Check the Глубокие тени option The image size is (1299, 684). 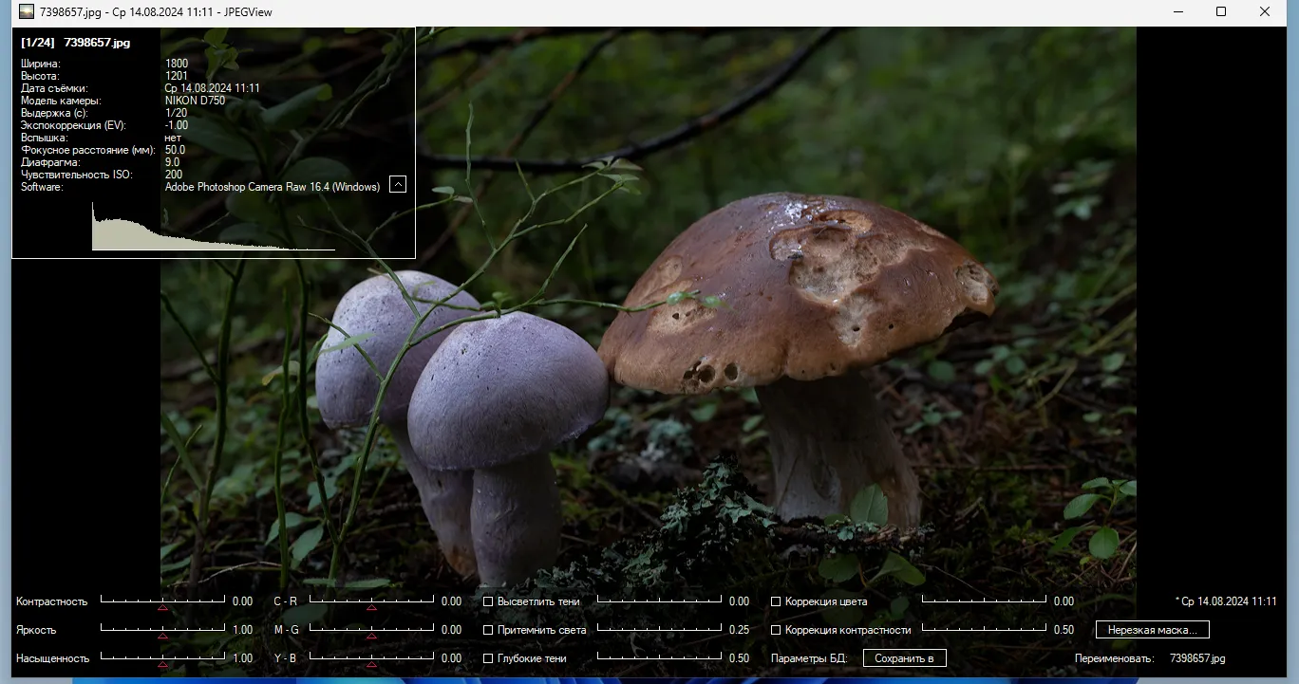[x=488, y=658]
